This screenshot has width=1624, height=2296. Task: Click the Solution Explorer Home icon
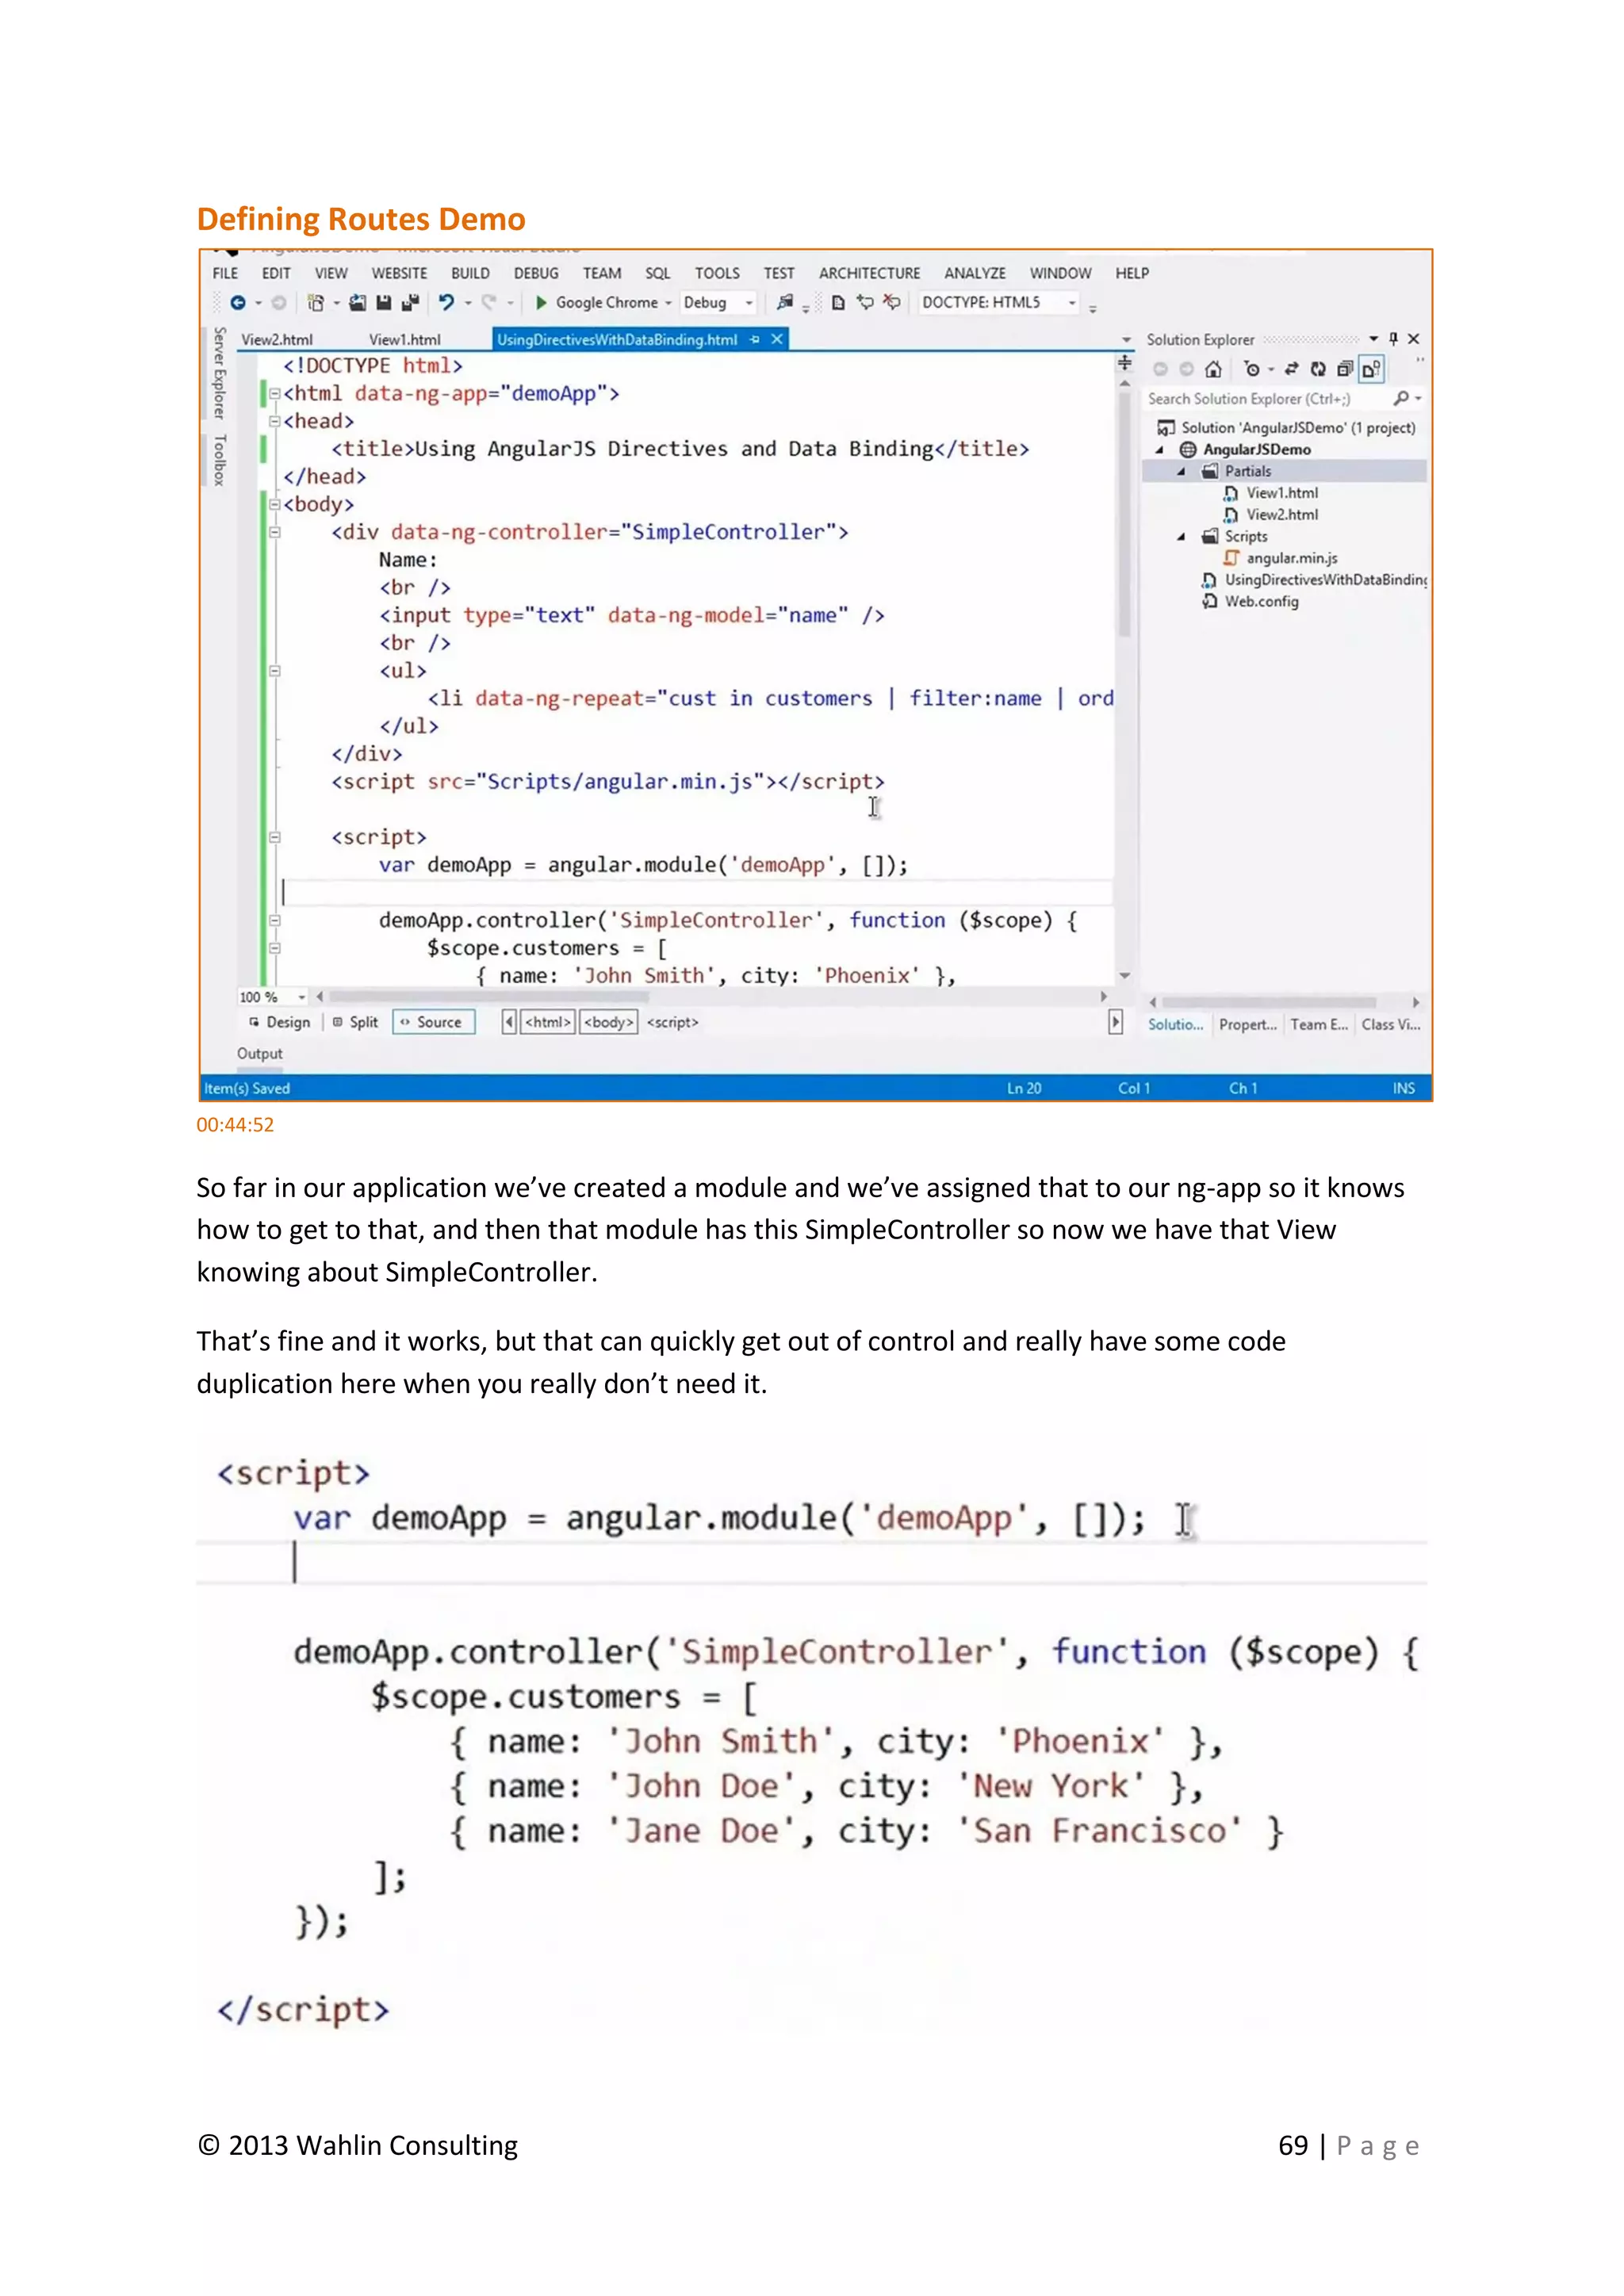click(1213, 369)
